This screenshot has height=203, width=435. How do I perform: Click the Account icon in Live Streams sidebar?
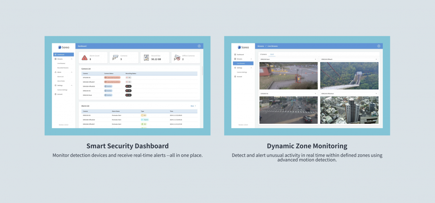[x=235, y=77]
